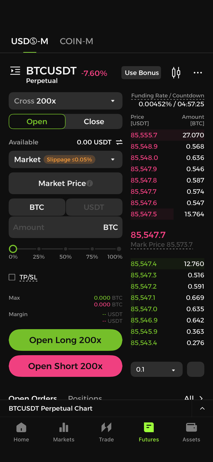This screenshot has width=213, height=462.
Task: Select USDT as the amount unit
Action: [94, 207]
